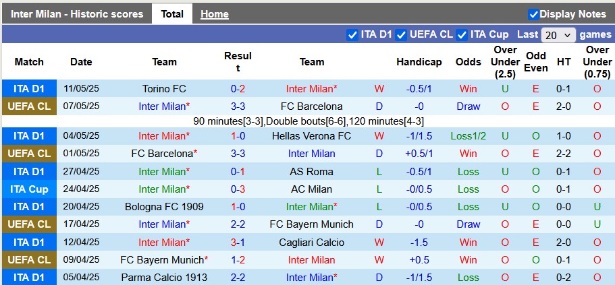This screenshot has width=615, height=285.
Task: Click the 3-1 score against Cagliari
Action: 238,243
